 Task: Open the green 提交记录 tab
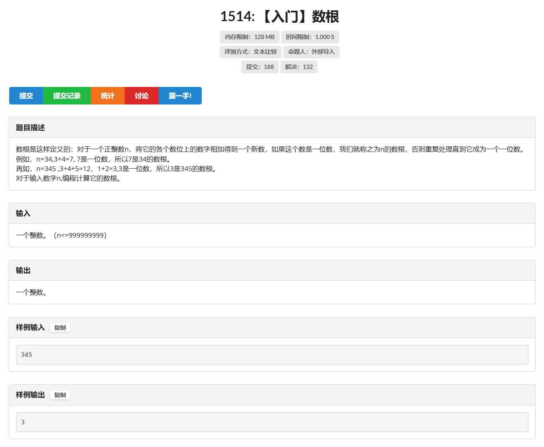click(x=67, y=96)
